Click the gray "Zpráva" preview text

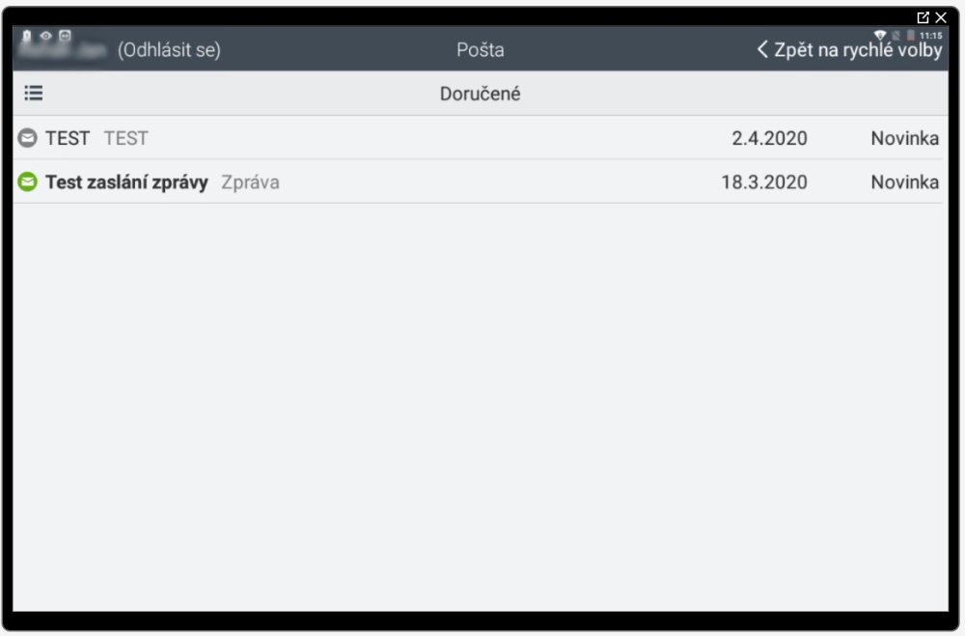[x=250, y=181]
